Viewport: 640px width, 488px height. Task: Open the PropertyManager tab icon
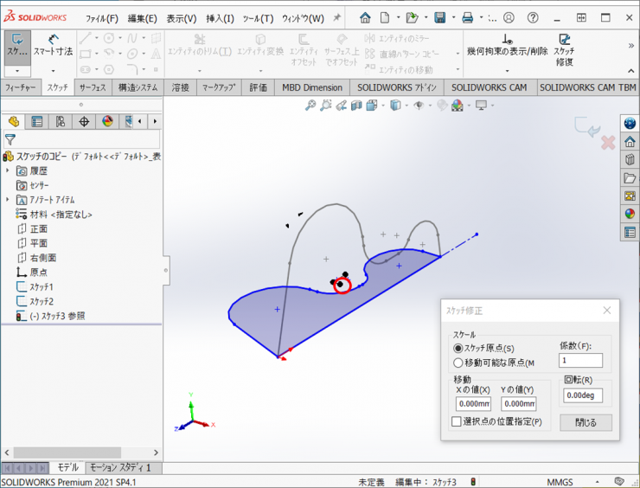(37, 121)
